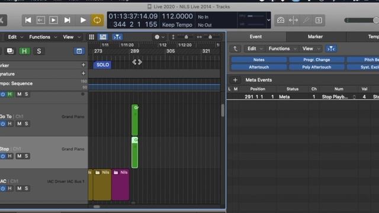The height and width of the screenshot is (213, 379).
Task: Solo the Stop track
Action: coord(26,156)
